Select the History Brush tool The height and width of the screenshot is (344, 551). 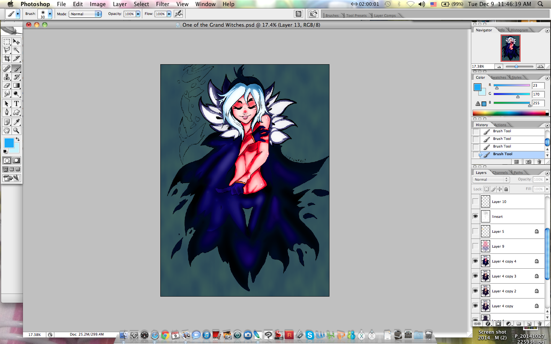click(16, 77)
